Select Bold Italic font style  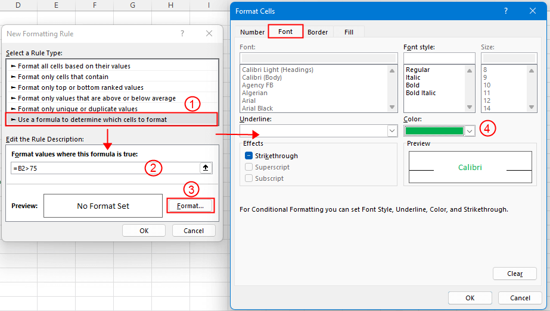[421, 93]
